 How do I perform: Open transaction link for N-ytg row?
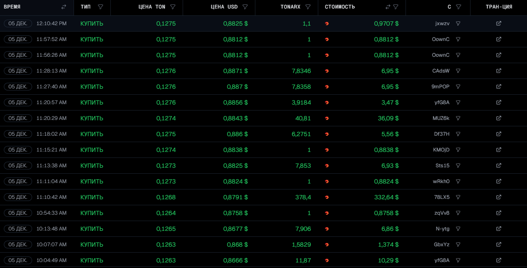[499, 229]
